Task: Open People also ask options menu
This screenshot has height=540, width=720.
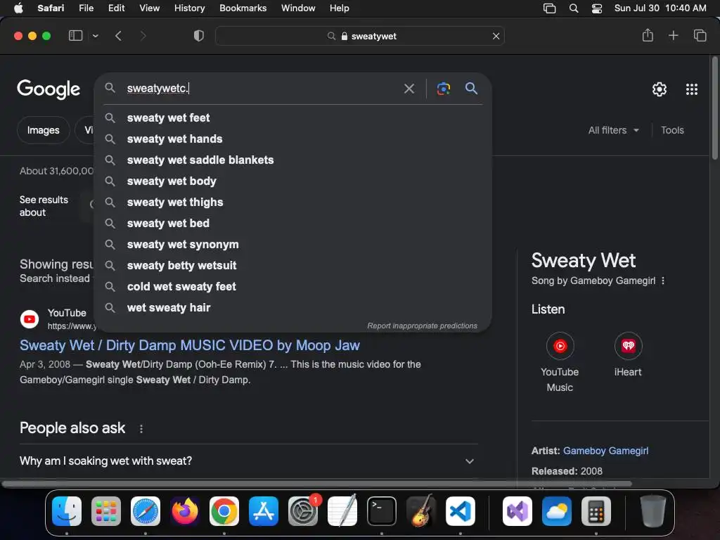Action: [141, 429]
